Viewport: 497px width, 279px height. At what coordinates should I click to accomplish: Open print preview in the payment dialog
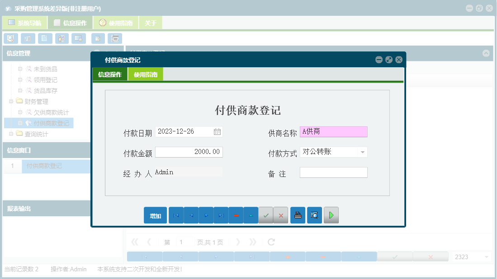click(x=314, y=215)
